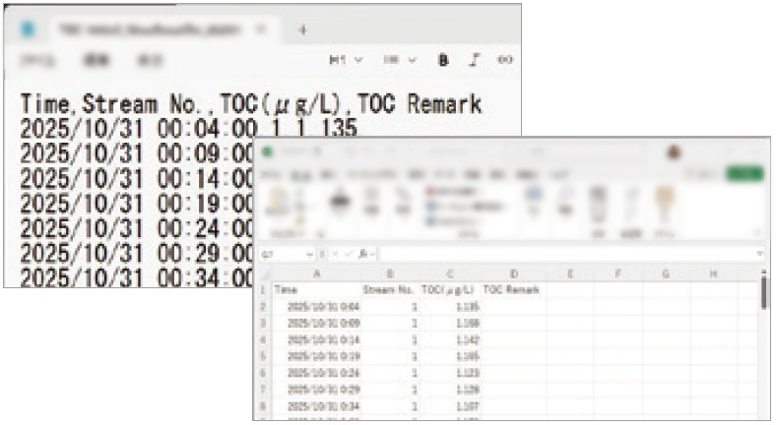Open the user profile avatar in Excel
This screenshot has height=425, width=777.
point(674,152)
